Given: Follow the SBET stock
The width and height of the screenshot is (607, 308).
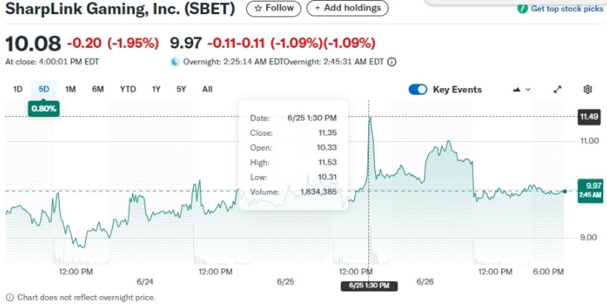Looking at the screenshot, I should coord(274,8).
